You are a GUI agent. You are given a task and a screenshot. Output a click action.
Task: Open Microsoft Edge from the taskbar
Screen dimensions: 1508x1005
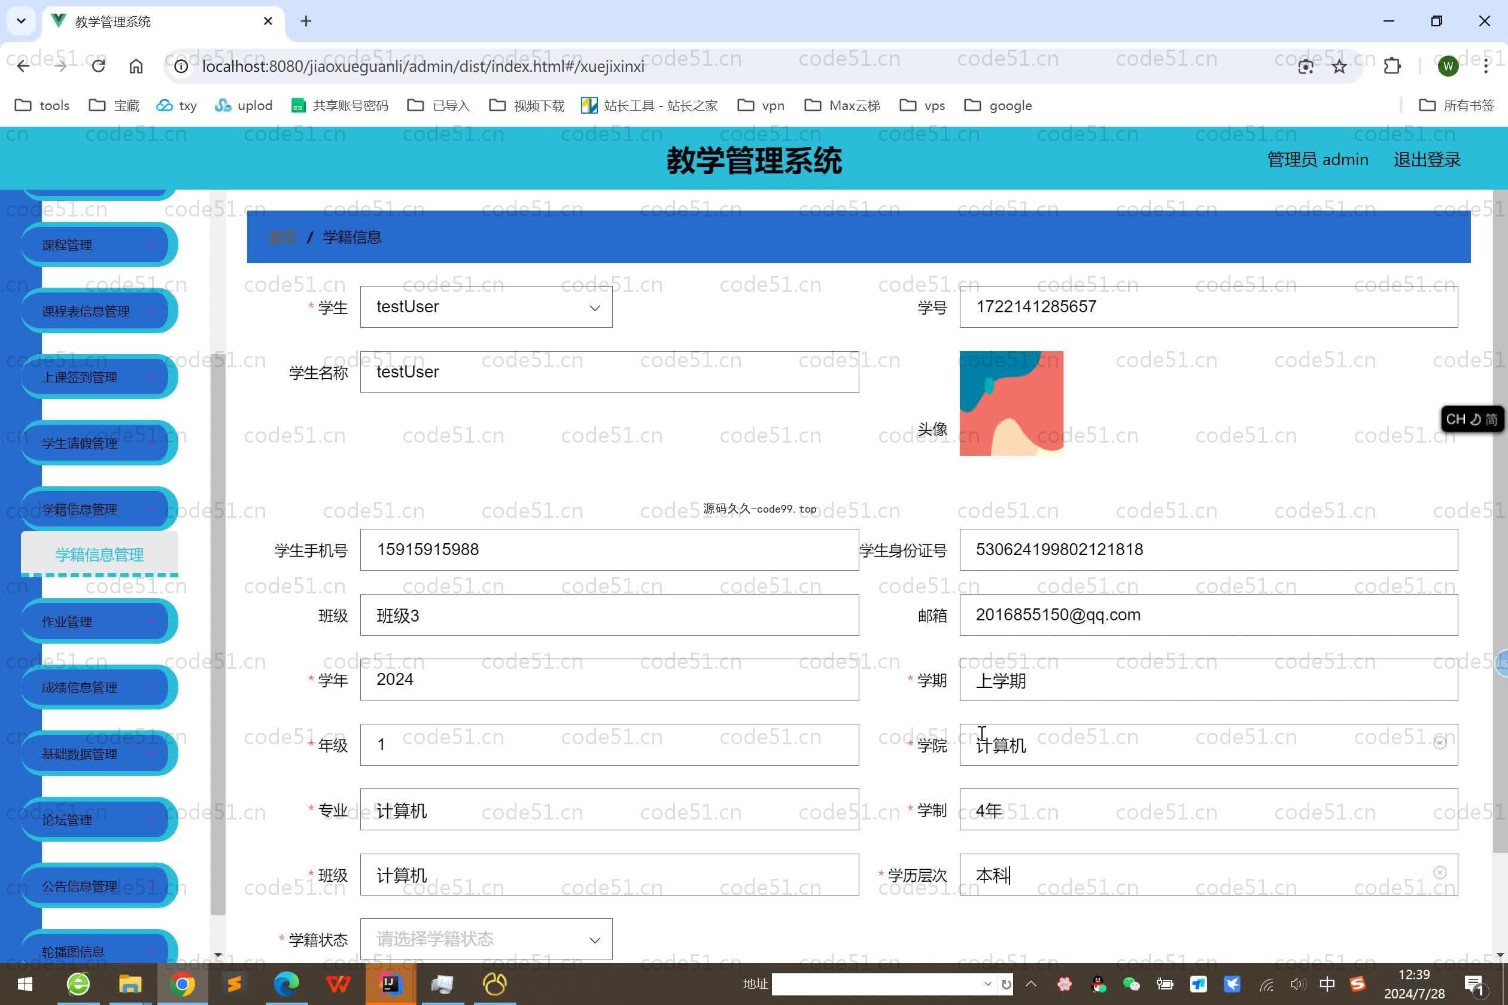click(286, 984)
